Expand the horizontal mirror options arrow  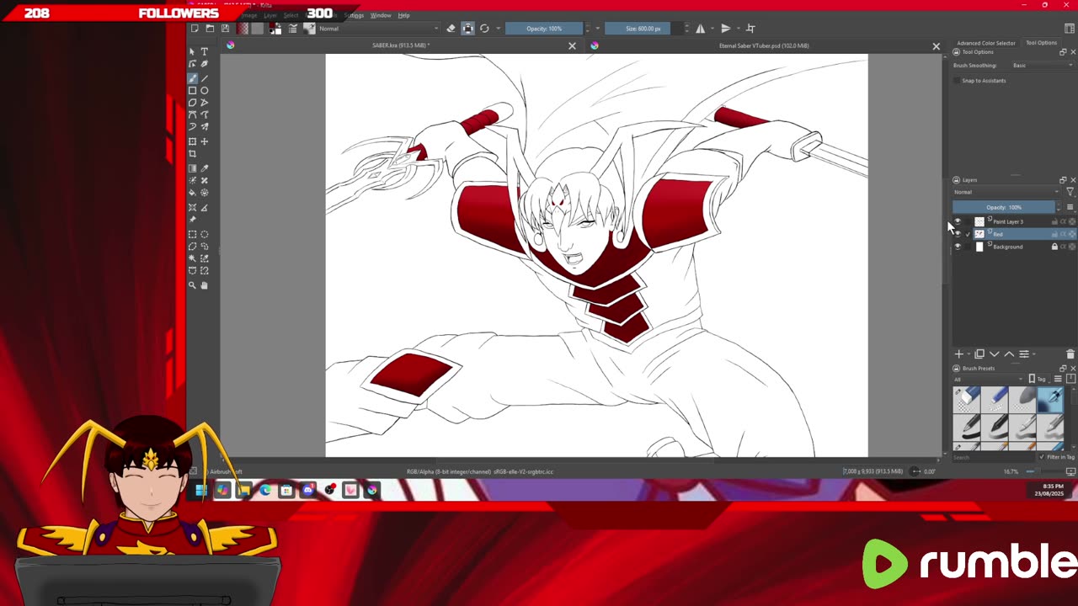coord(712,29)
